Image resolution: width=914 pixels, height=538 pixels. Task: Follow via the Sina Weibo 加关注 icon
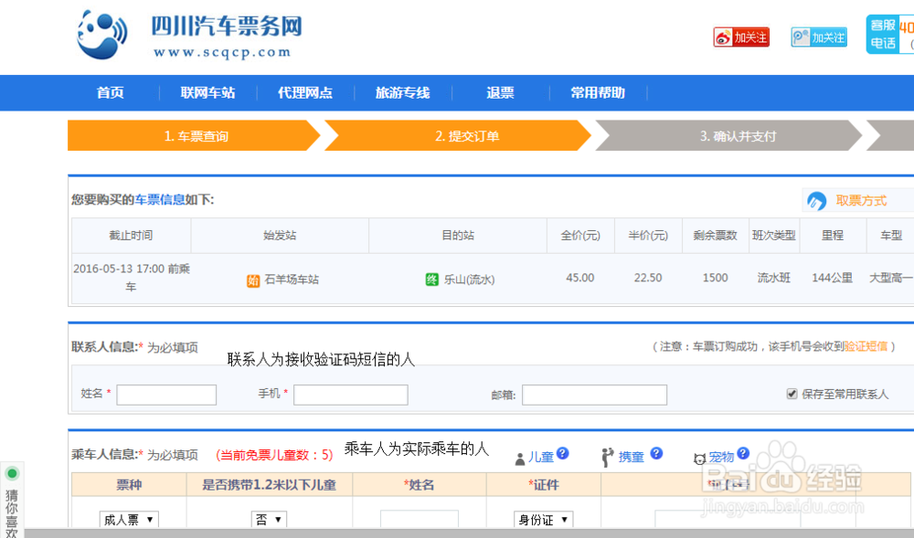click(740, 37)
